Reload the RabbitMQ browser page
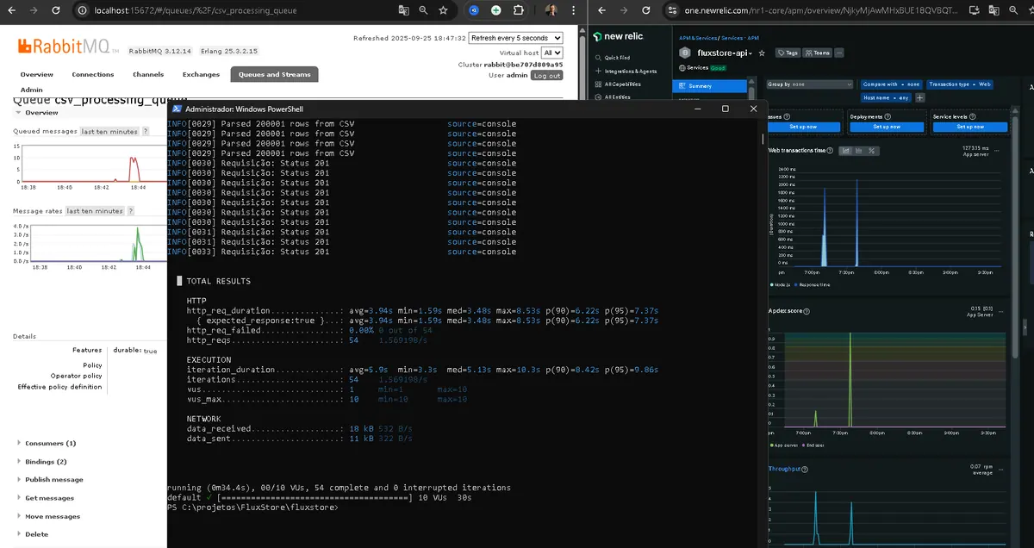The height and width of the screenshot is (548, 1034). [x=55, y=10]
